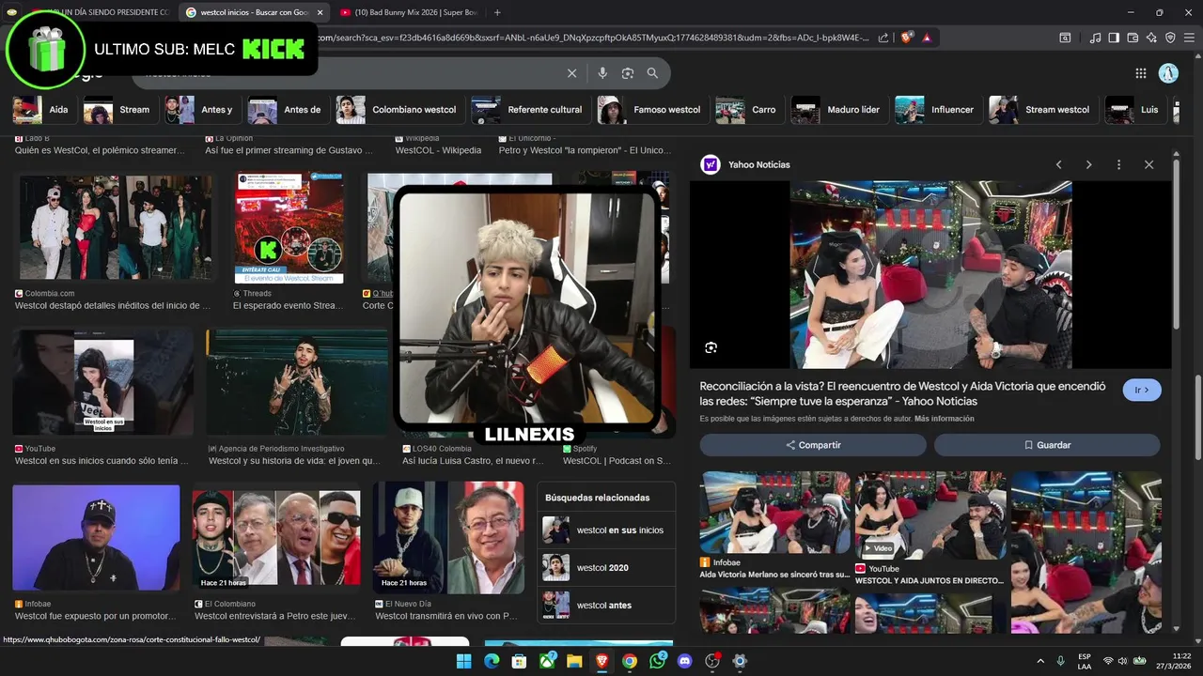Open related search westcol en sus inicios
Image resolution: width=1203 pixels, height=676 pixels.
606,530
